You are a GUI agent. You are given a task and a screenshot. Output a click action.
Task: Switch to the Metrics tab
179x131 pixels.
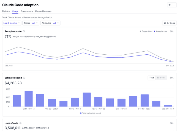tap(6, 11)
